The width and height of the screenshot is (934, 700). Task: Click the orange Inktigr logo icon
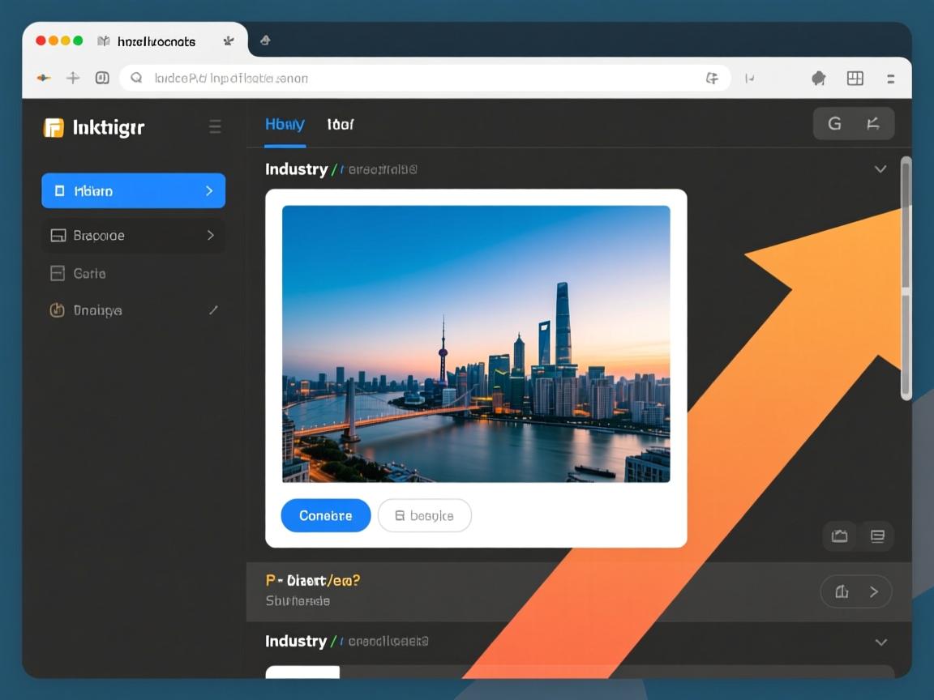pyautogui.click(x=54, y=127)
